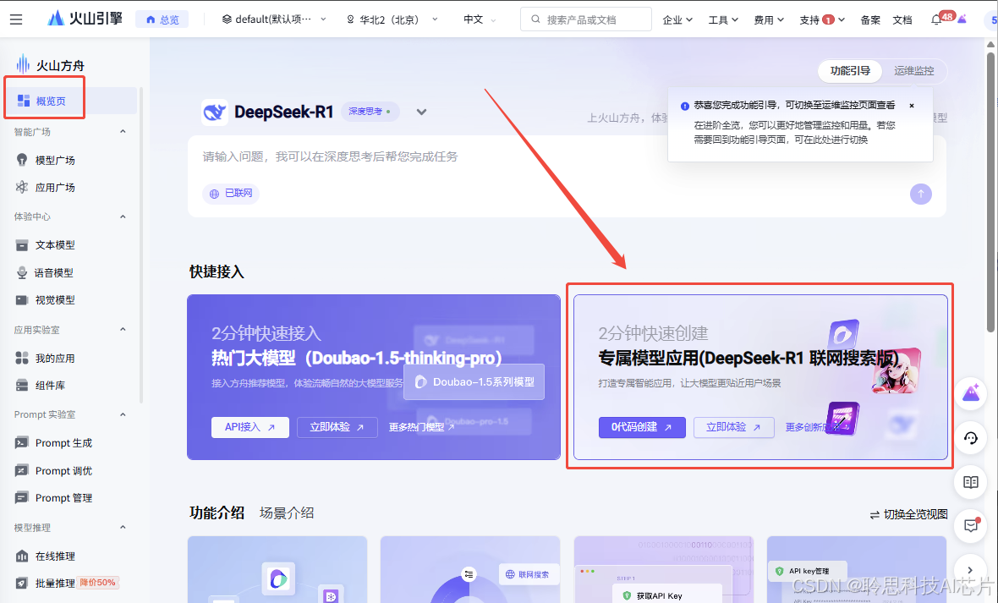The width and height of the screenshot is (998, 603).
Task: Open the 总览 home button
Action: coord(162,19)
